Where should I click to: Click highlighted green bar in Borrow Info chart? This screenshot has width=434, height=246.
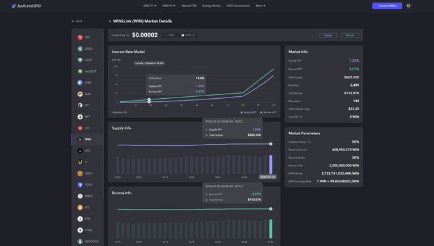coord(271,229)
